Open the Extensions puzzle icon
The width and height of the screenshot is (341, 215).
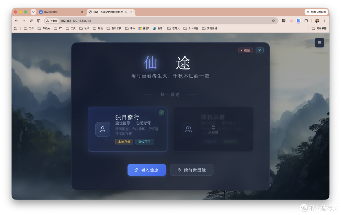(x=306, y=21)
